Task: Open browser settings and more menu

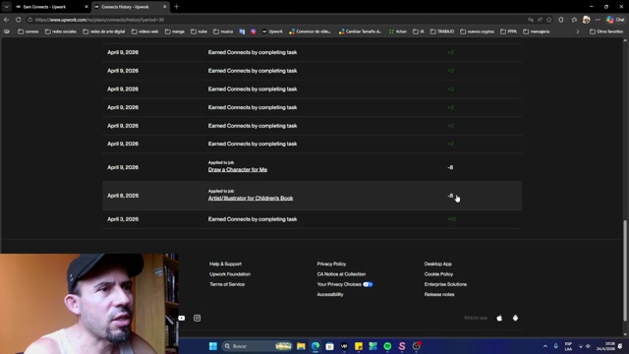Action: (598, 20)
